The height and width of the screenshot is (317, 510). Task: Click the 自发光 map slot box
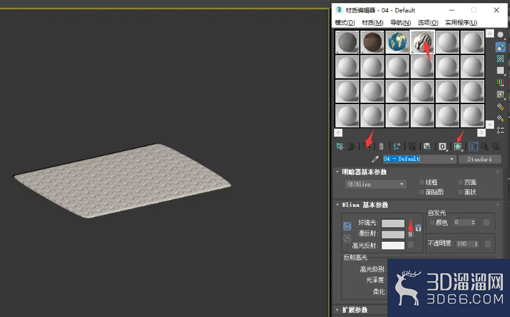point(487,223)
